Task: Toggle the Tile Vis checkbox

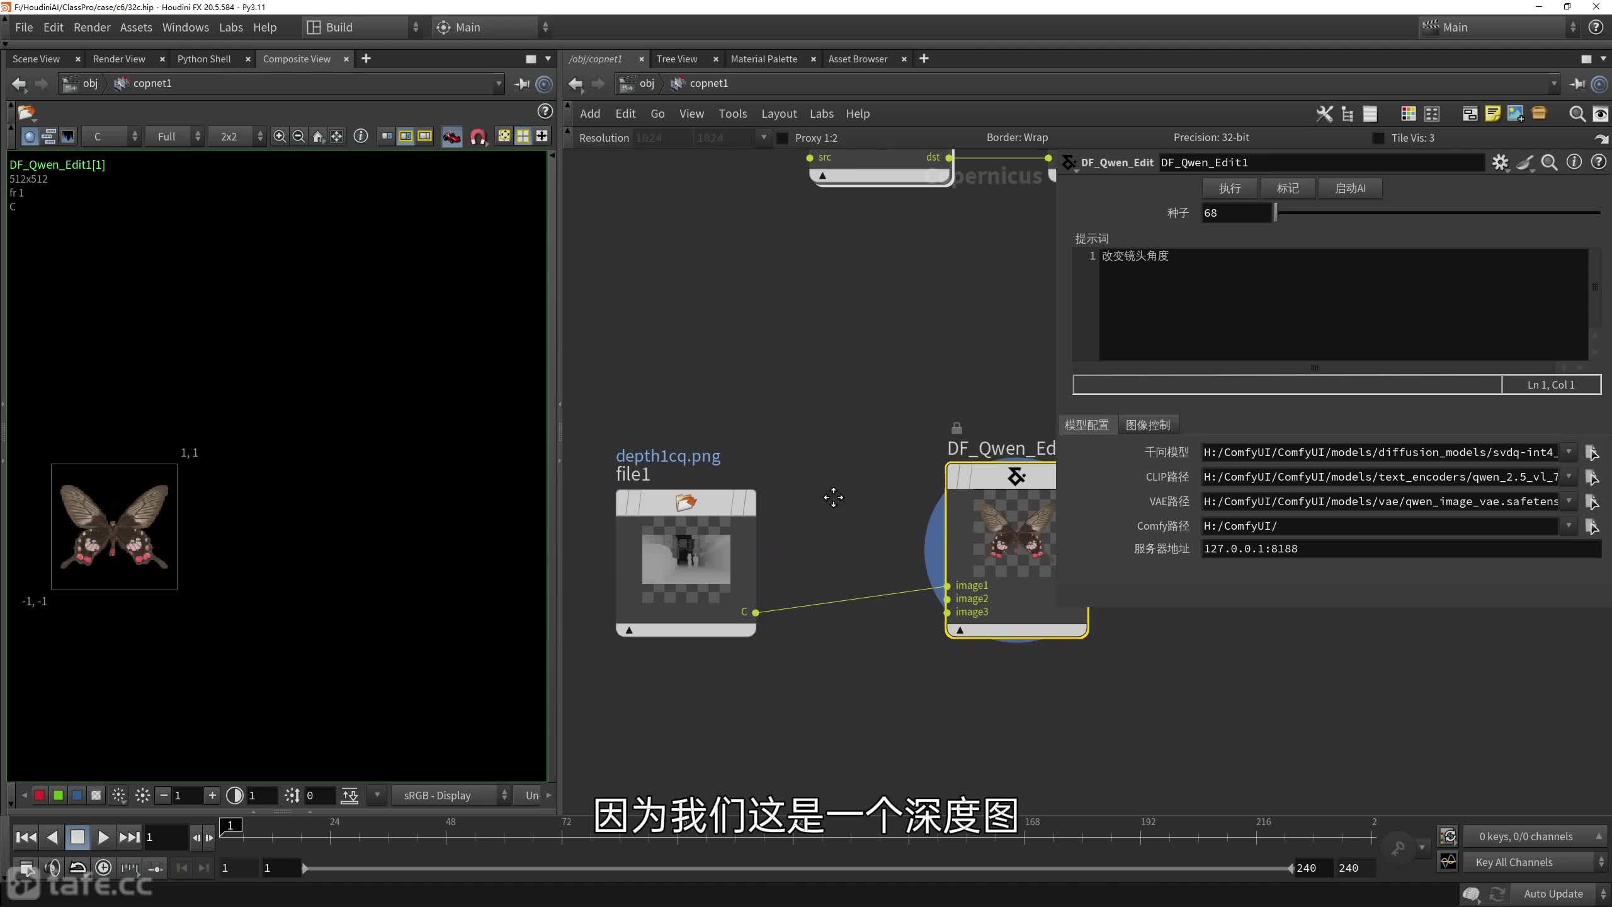Action: click(1378, 138)
